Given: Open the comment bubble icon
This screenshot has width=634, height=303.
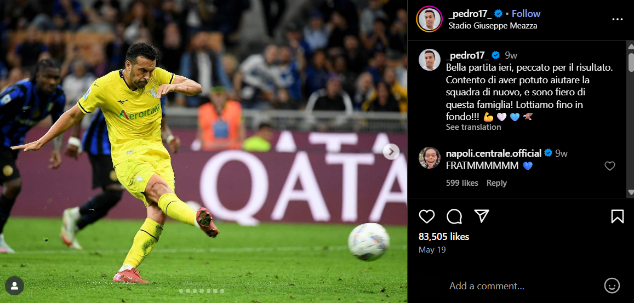Looking at the screenshot, I should tap(454, 216).
